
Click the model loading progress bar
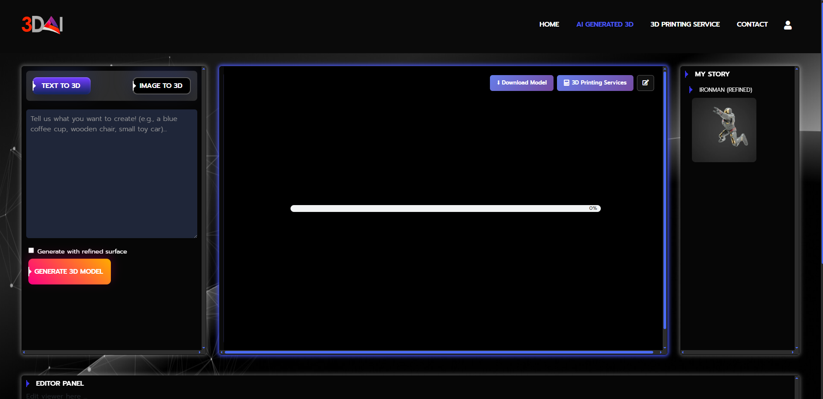[x=445, y=209]
